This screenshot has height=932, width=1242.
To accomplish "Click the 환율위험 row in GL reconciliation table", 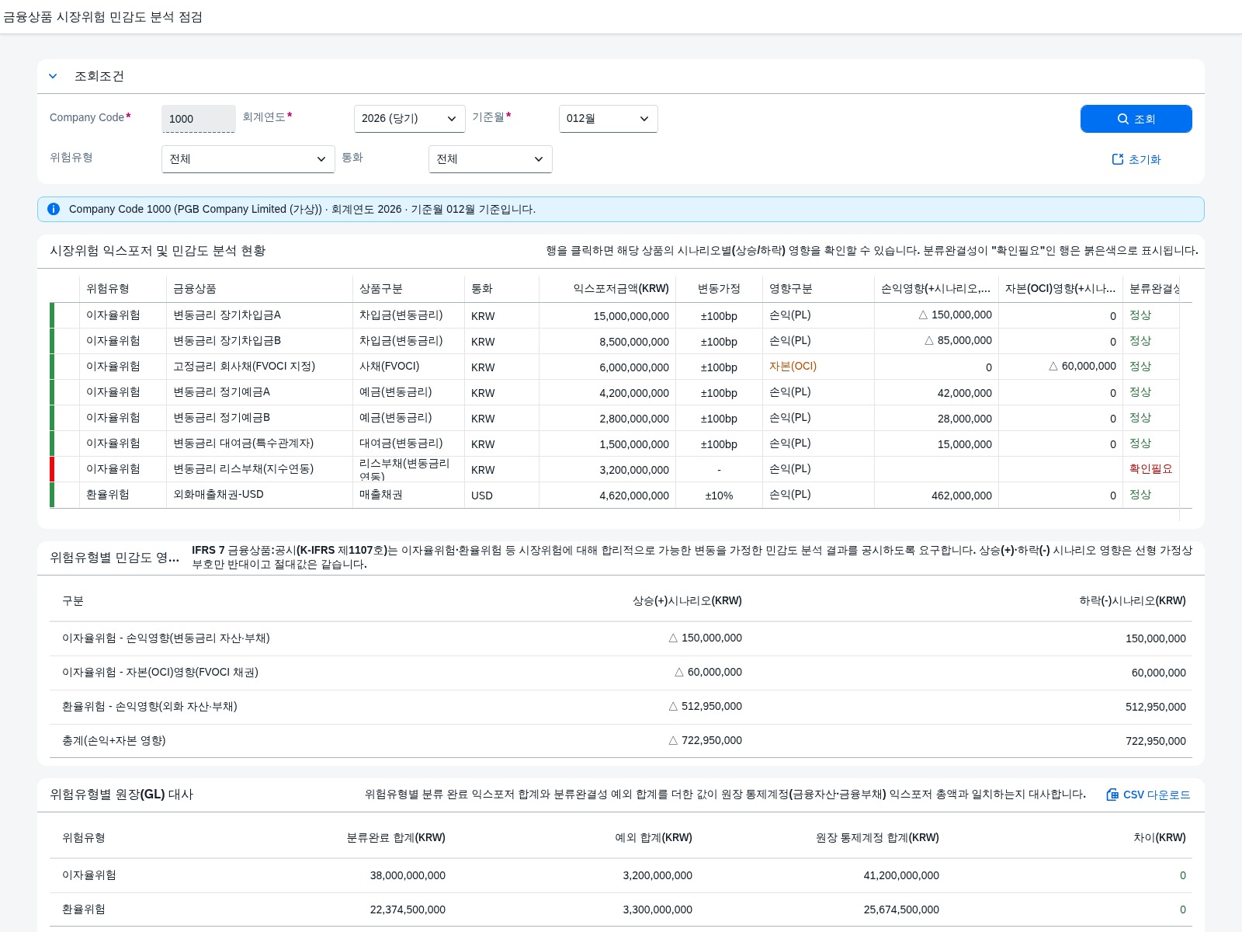I will pos(621,909).
